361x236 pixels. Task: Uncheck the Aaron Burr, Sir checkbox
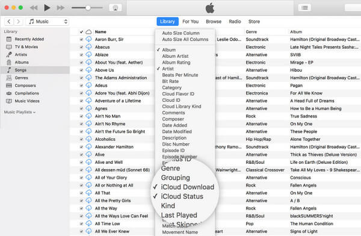coord(81,39)
